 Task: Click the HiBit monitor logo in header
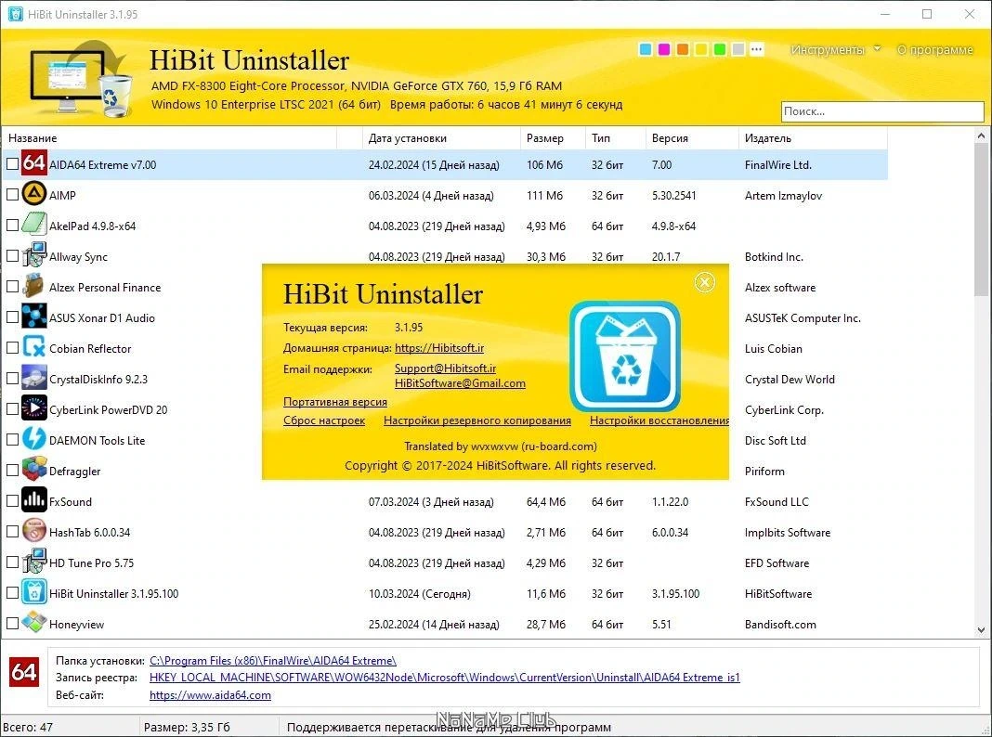pyautogui.click(x=81, y=79)
